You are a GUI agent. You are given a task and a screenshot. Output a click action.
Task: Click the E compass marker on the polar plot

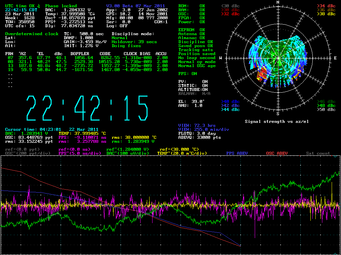tap(335, 58)
